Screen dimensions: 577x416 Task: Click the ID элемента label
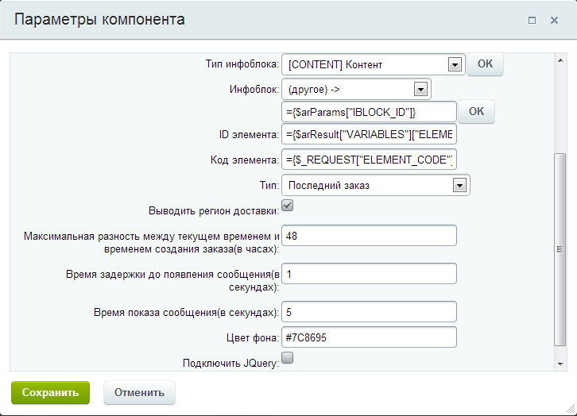point(249,134)
